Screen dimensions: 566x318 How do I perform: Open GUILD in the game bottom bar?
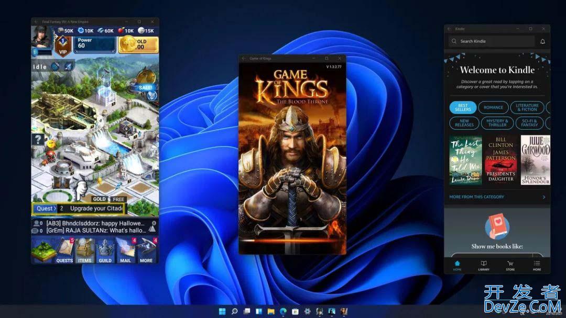tap(105, 251)
